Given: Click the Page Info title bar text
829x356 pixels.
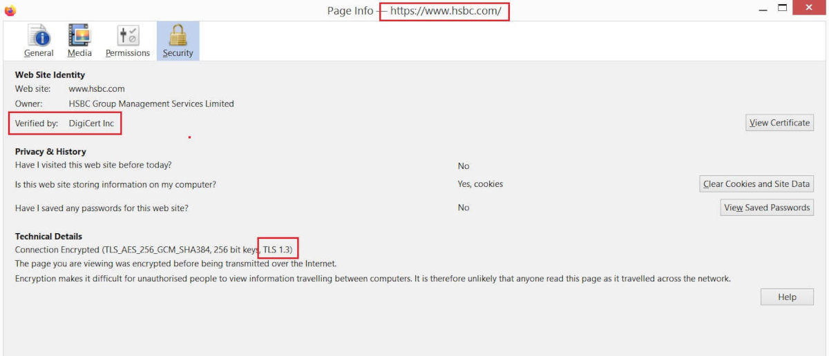Looking at the screenshot, I should pyautogui.click(x=414, y=12).
